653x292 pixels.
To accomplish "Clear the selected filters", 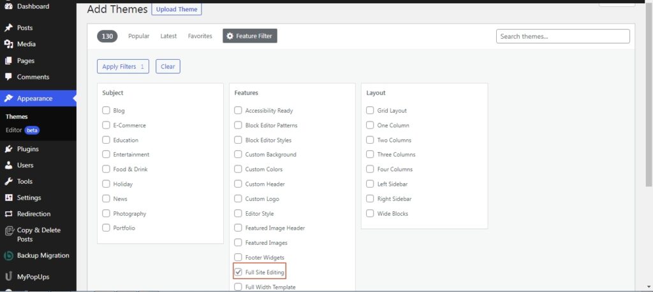I will click(168, 66).
